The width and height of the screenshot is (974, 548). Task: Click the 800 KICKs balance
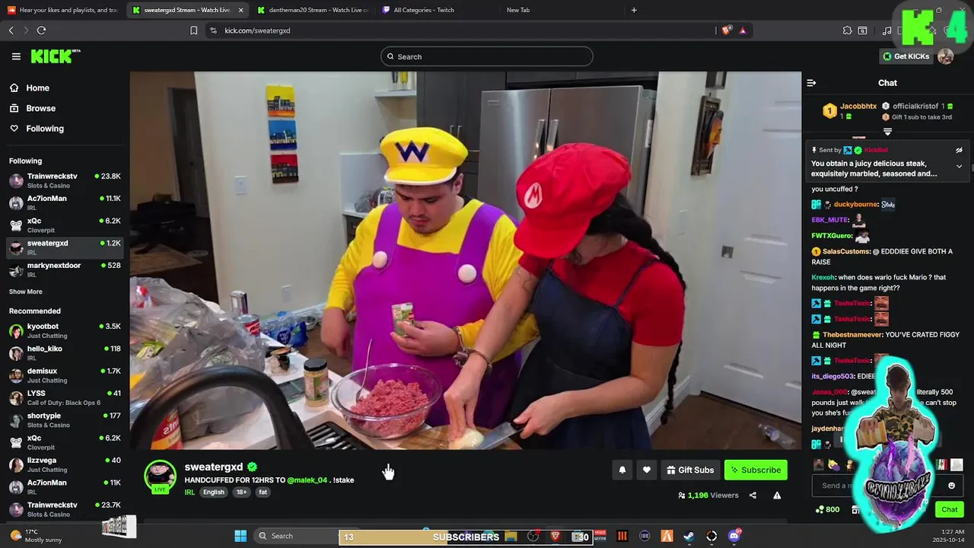click(x=827, y=509)
